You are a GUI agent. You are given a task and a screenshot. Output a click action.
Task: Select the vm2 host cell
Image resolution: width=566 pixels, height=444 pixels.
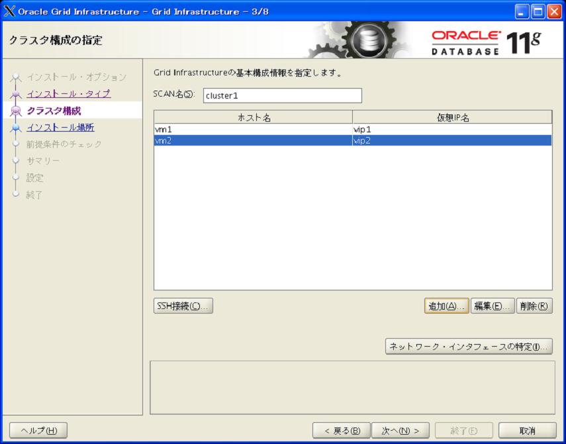pyautogui.click(x=253, y=141)
